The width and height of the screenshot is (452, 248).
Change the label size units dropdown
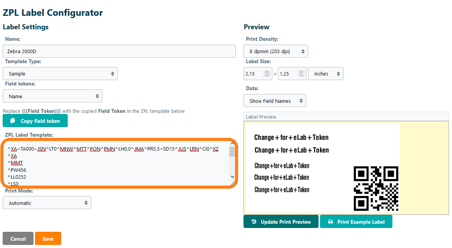pos(325,74)
